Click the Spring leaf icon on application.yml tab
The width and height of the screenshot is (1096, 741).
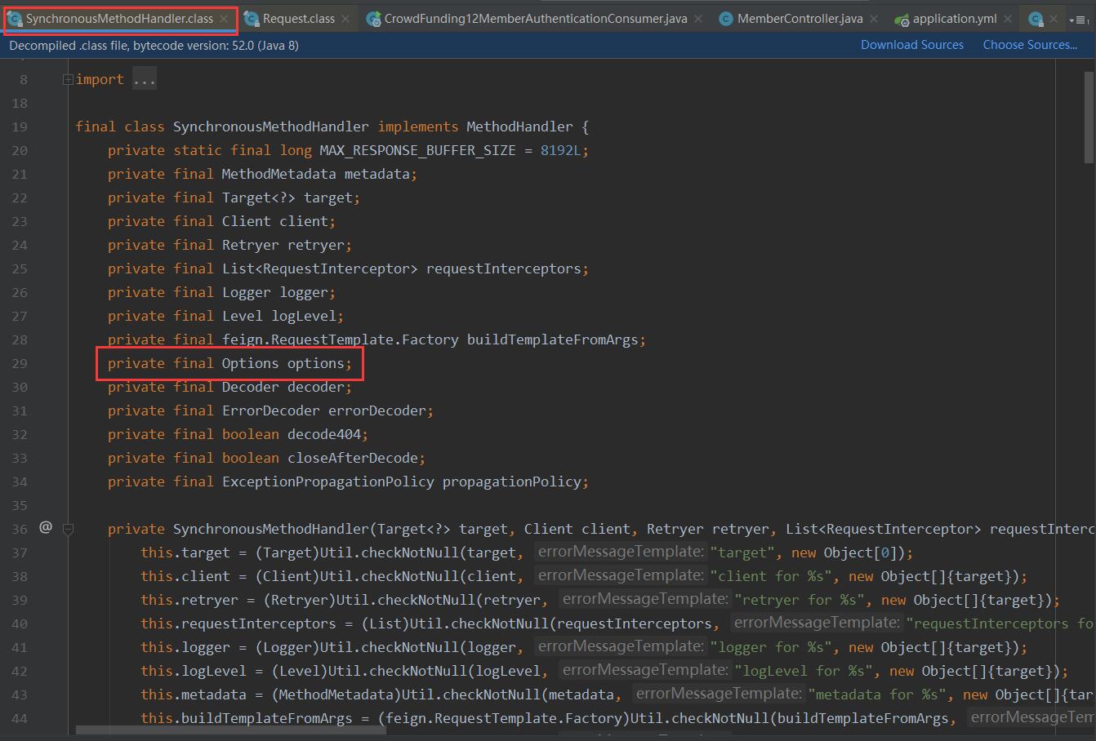coord(902,18)
